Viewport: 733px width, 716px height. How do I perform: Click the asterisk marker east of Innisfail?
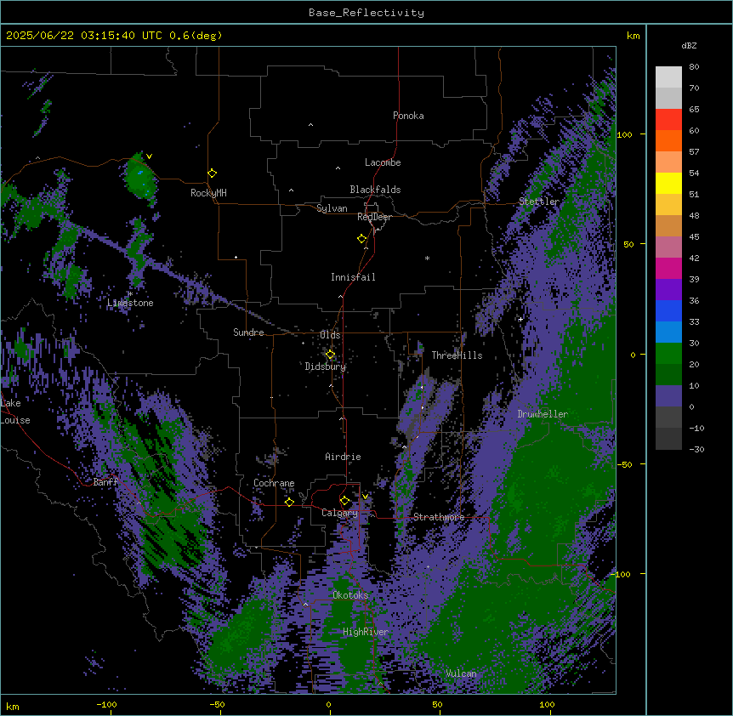click(427, 258)
